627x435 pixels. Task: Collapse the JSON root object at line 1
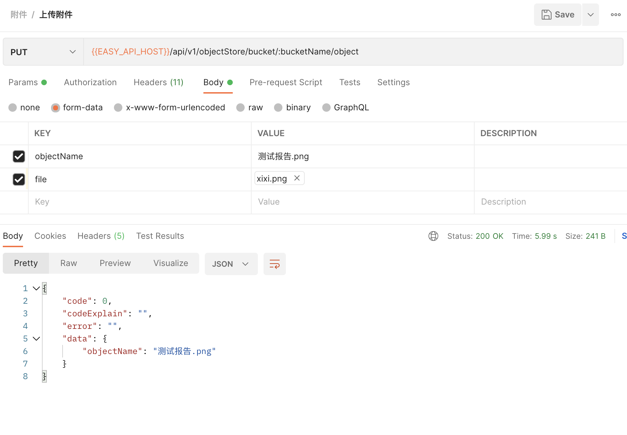pos(36,288)
